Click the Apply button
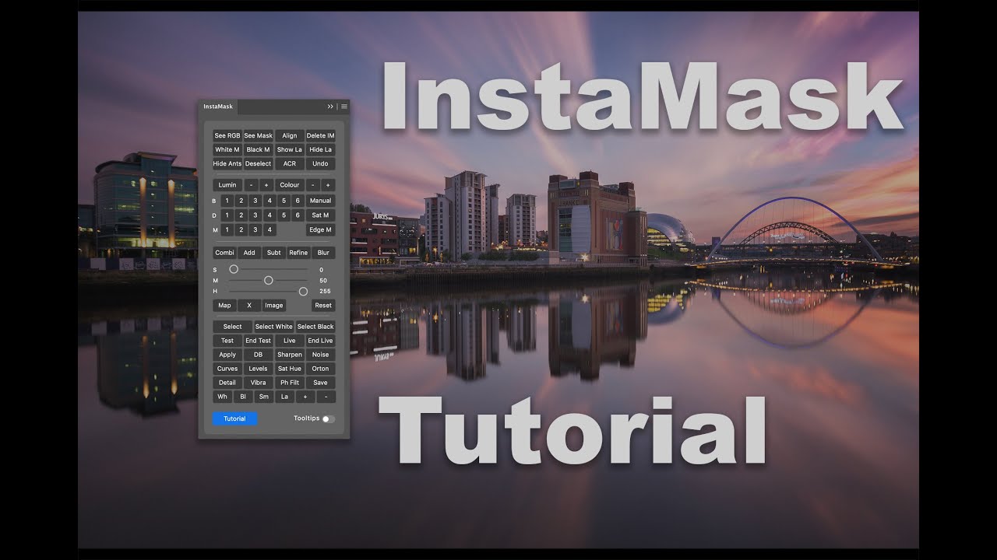Viewport: 997px width, 560px height. [x=227, y=355]
